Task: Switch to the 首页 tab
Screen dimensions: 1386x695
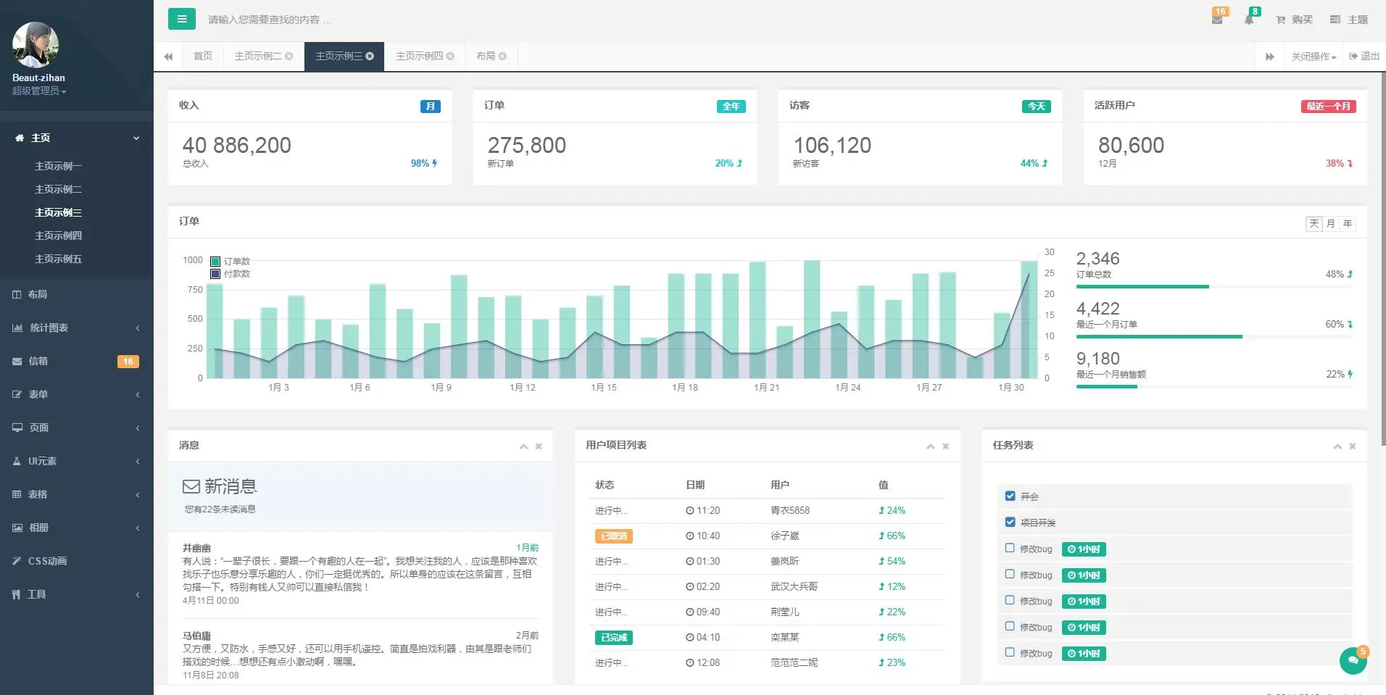Action: [203, 56]
